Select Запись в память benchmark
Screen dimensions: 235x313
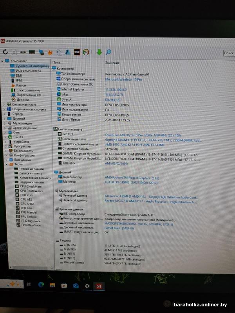(31, 173)
